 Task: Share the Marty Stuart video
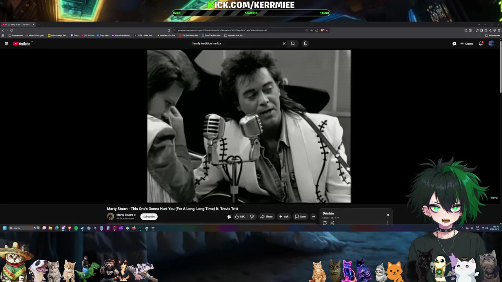point(266,217)
